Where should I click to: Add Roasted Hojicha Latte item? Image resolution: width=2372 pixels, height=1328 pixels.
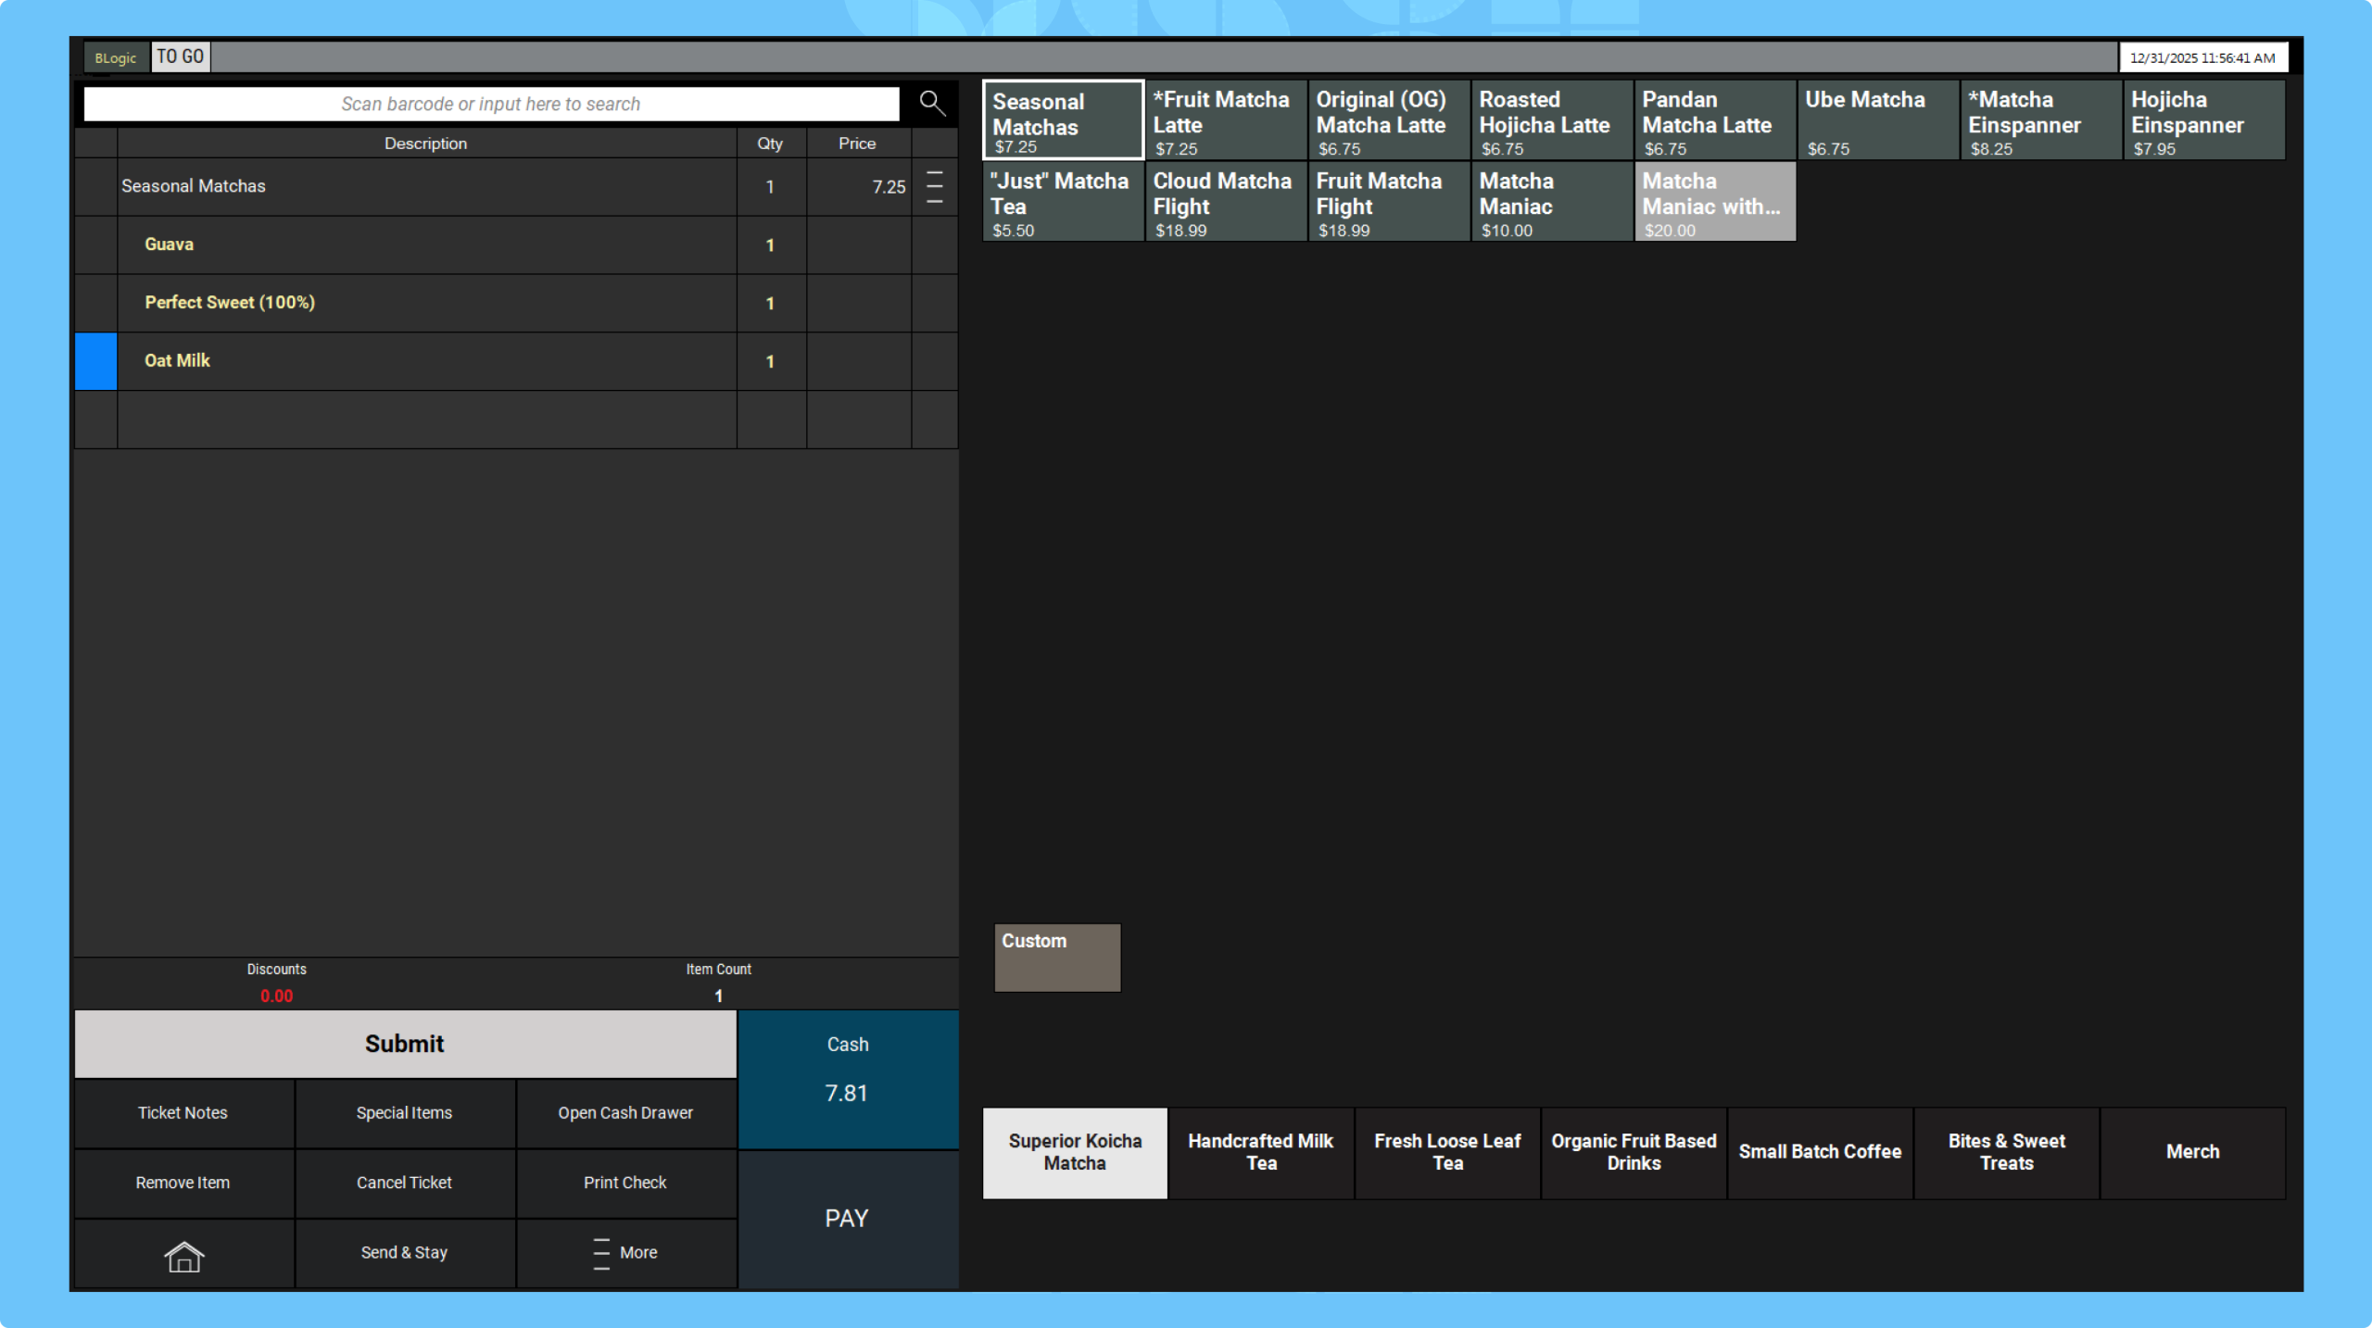click(1552, 119)
